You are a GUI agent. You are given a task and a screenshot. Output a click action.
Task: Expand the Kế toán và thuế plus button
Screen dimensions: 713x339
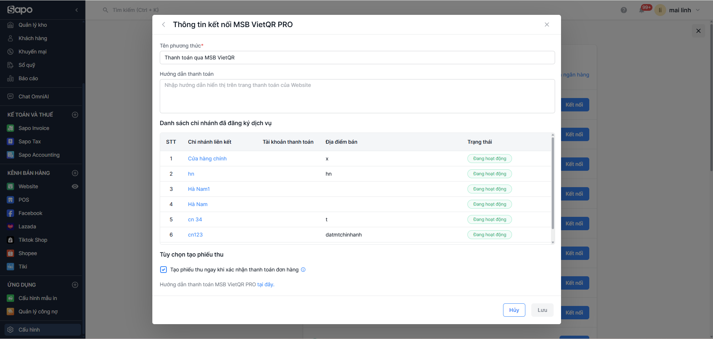(x=75, y=115)
